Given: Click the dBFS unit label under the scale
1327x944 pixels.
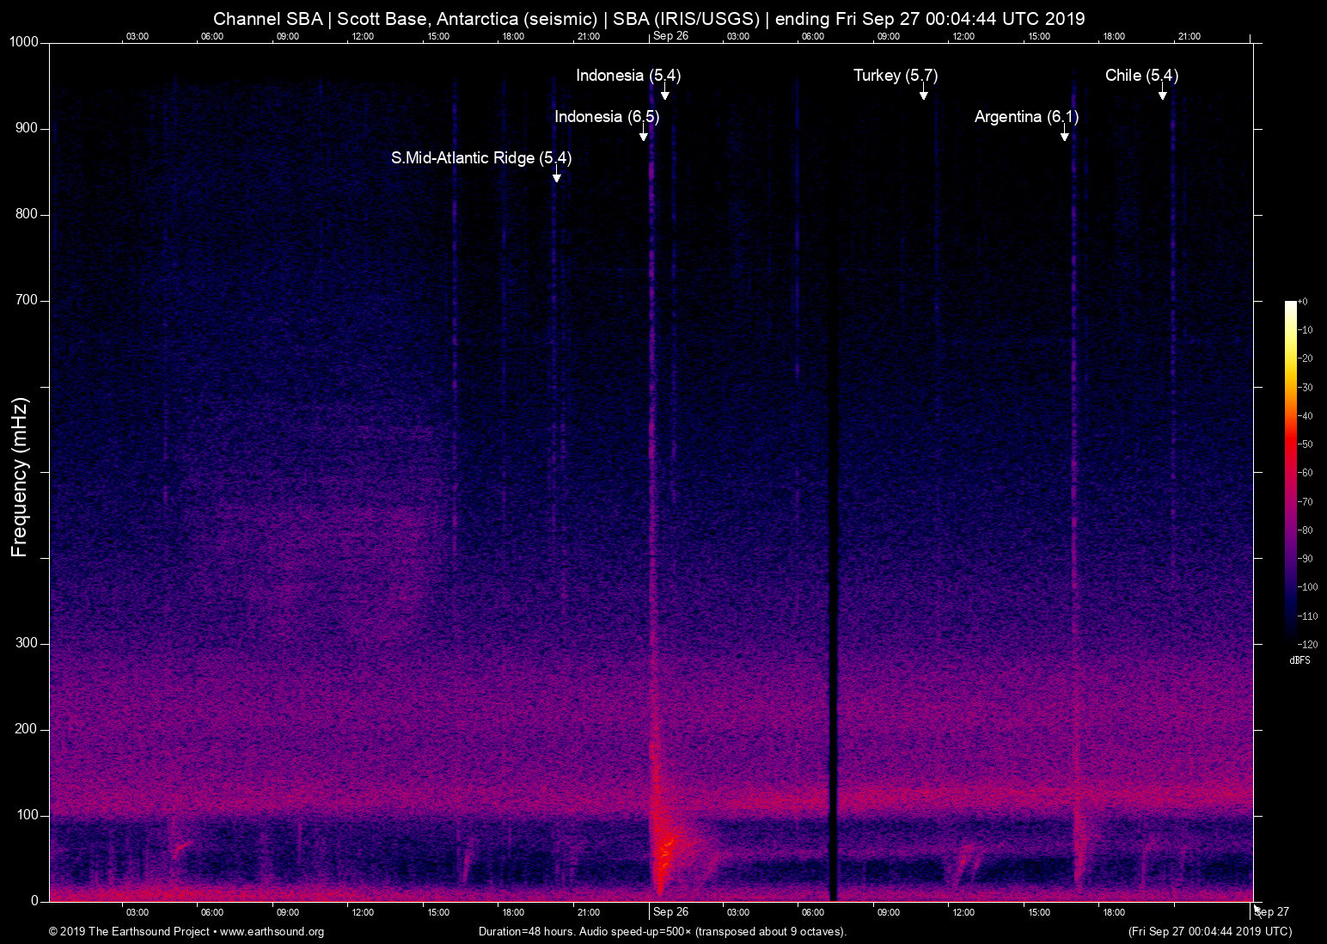Looking at the screenshot, I should click(1299, 660).
